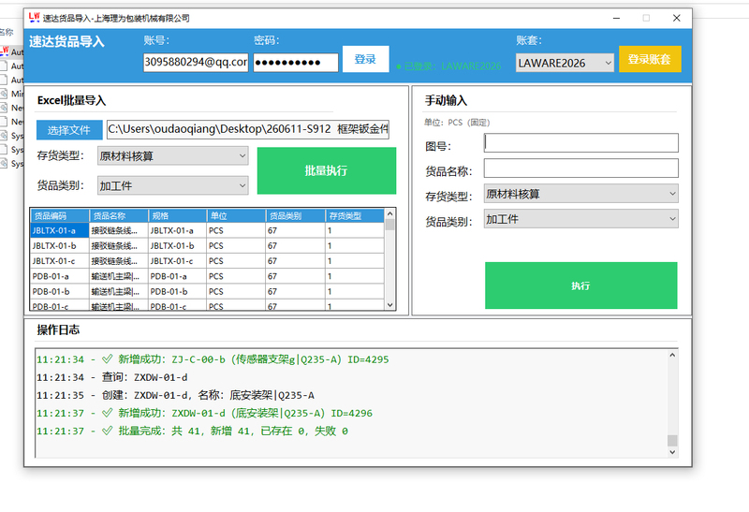
Task: Click the 货品名称 input field
Action: click(580, 168)
